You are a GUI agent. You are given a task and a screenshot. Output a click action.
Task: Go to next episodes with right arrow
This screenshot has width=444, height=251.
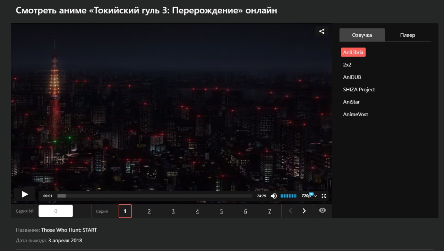point(304,211)
